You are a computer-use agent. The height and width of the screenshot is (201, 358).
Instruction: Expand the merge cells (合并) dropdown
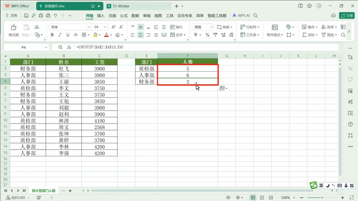[x=185, y=35]
